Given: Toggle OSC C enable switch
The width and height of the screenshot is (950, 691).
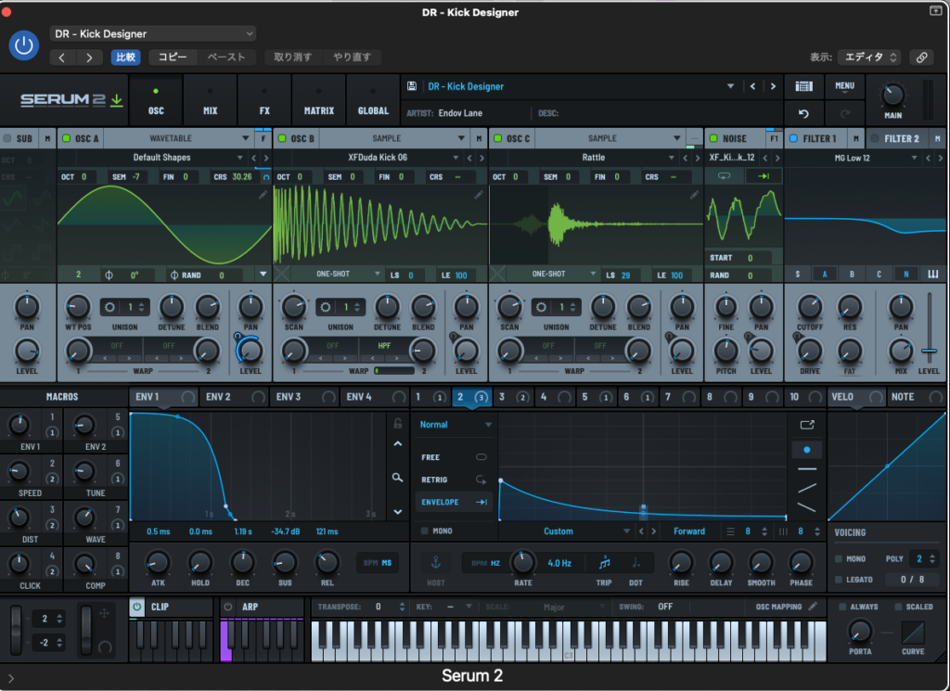Looking at the screenshot, I should pos(498,139).
